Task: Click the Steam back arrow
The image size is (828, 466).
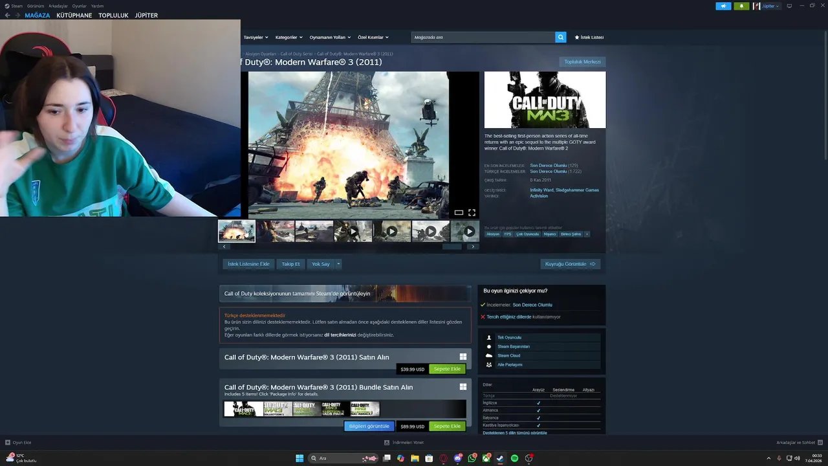Action: 8,15
